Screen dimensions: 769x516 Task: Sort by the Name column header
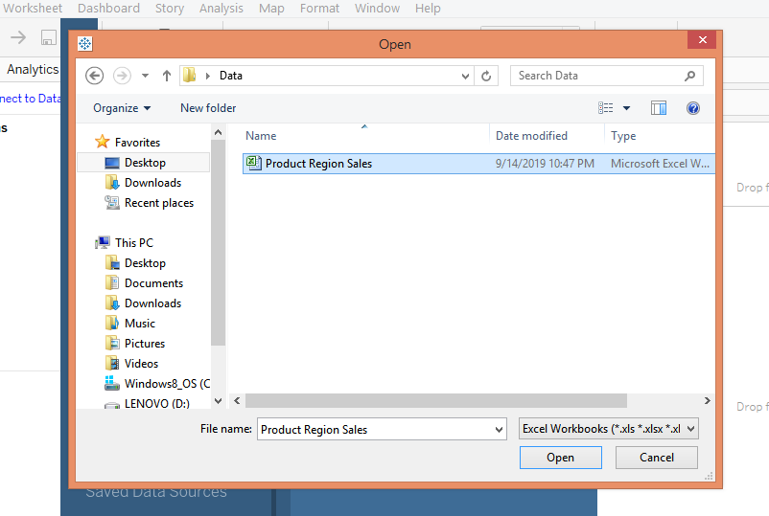261,136
